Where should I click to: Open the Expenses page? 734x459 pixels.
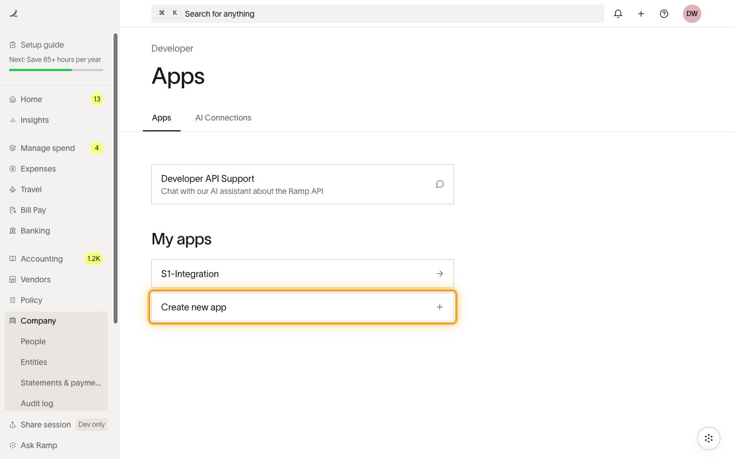pos(56,169)
